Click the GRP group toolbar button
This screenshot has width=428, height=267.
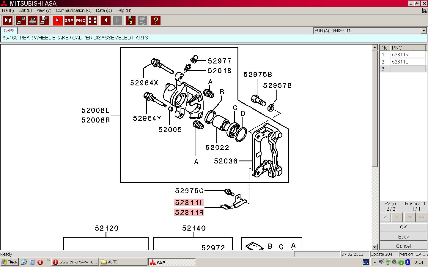69,20
